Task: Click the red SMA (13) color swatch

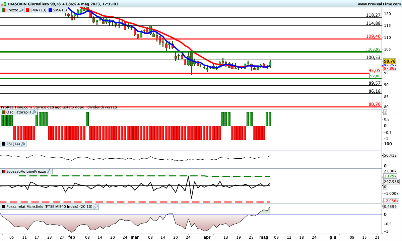Action: coord(28,10)
